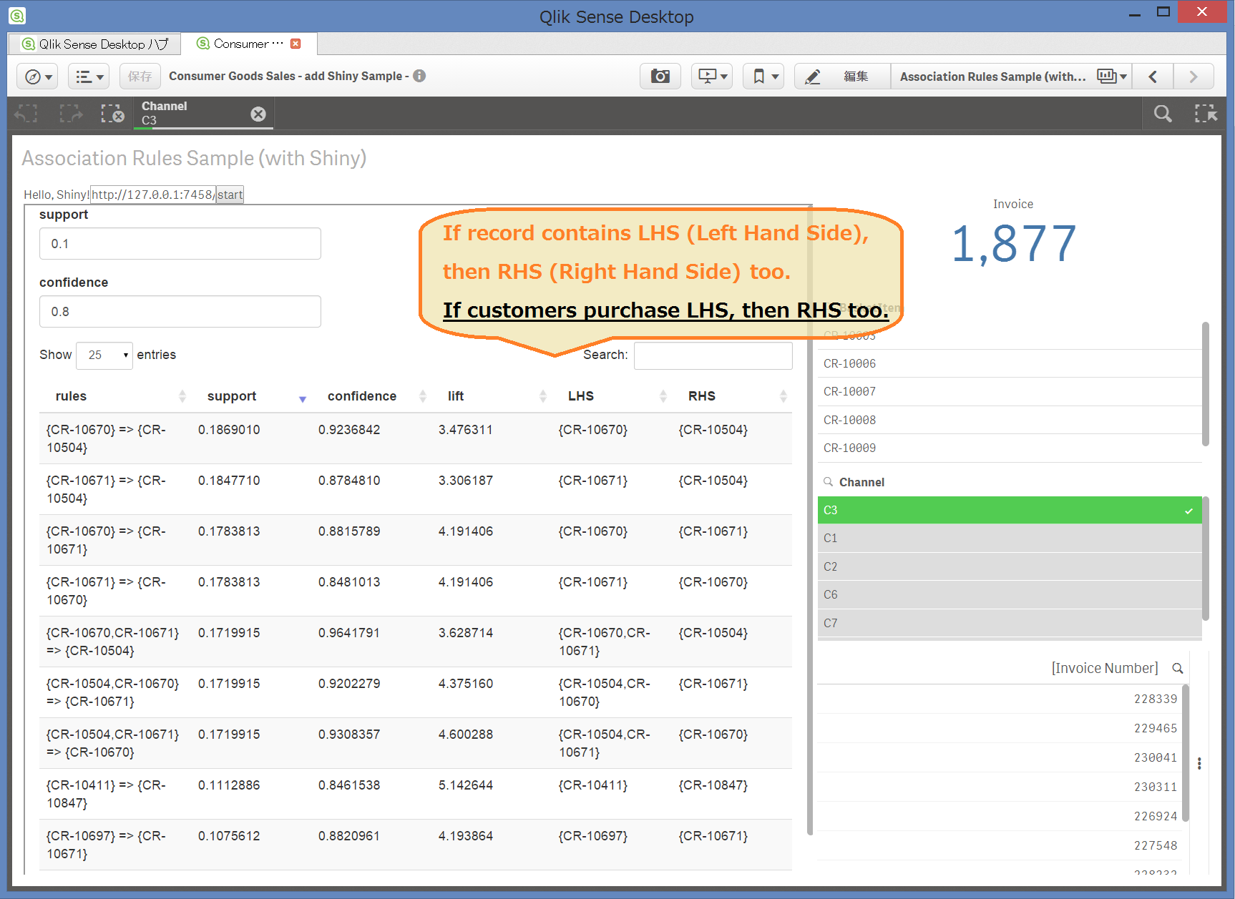
Task: Switch to Qlik Sense Desktop hub tab
Action: coord(94,44)
